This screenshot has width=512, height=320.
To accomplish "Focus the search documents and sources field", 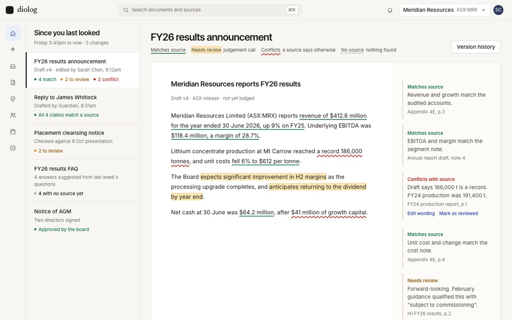I will point(210,10).
